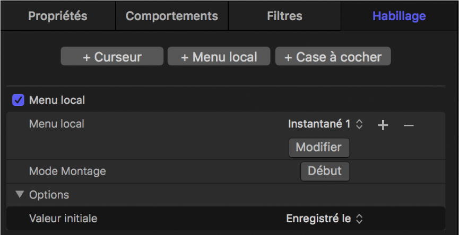Go to the Filtres tab

[284, 16]
